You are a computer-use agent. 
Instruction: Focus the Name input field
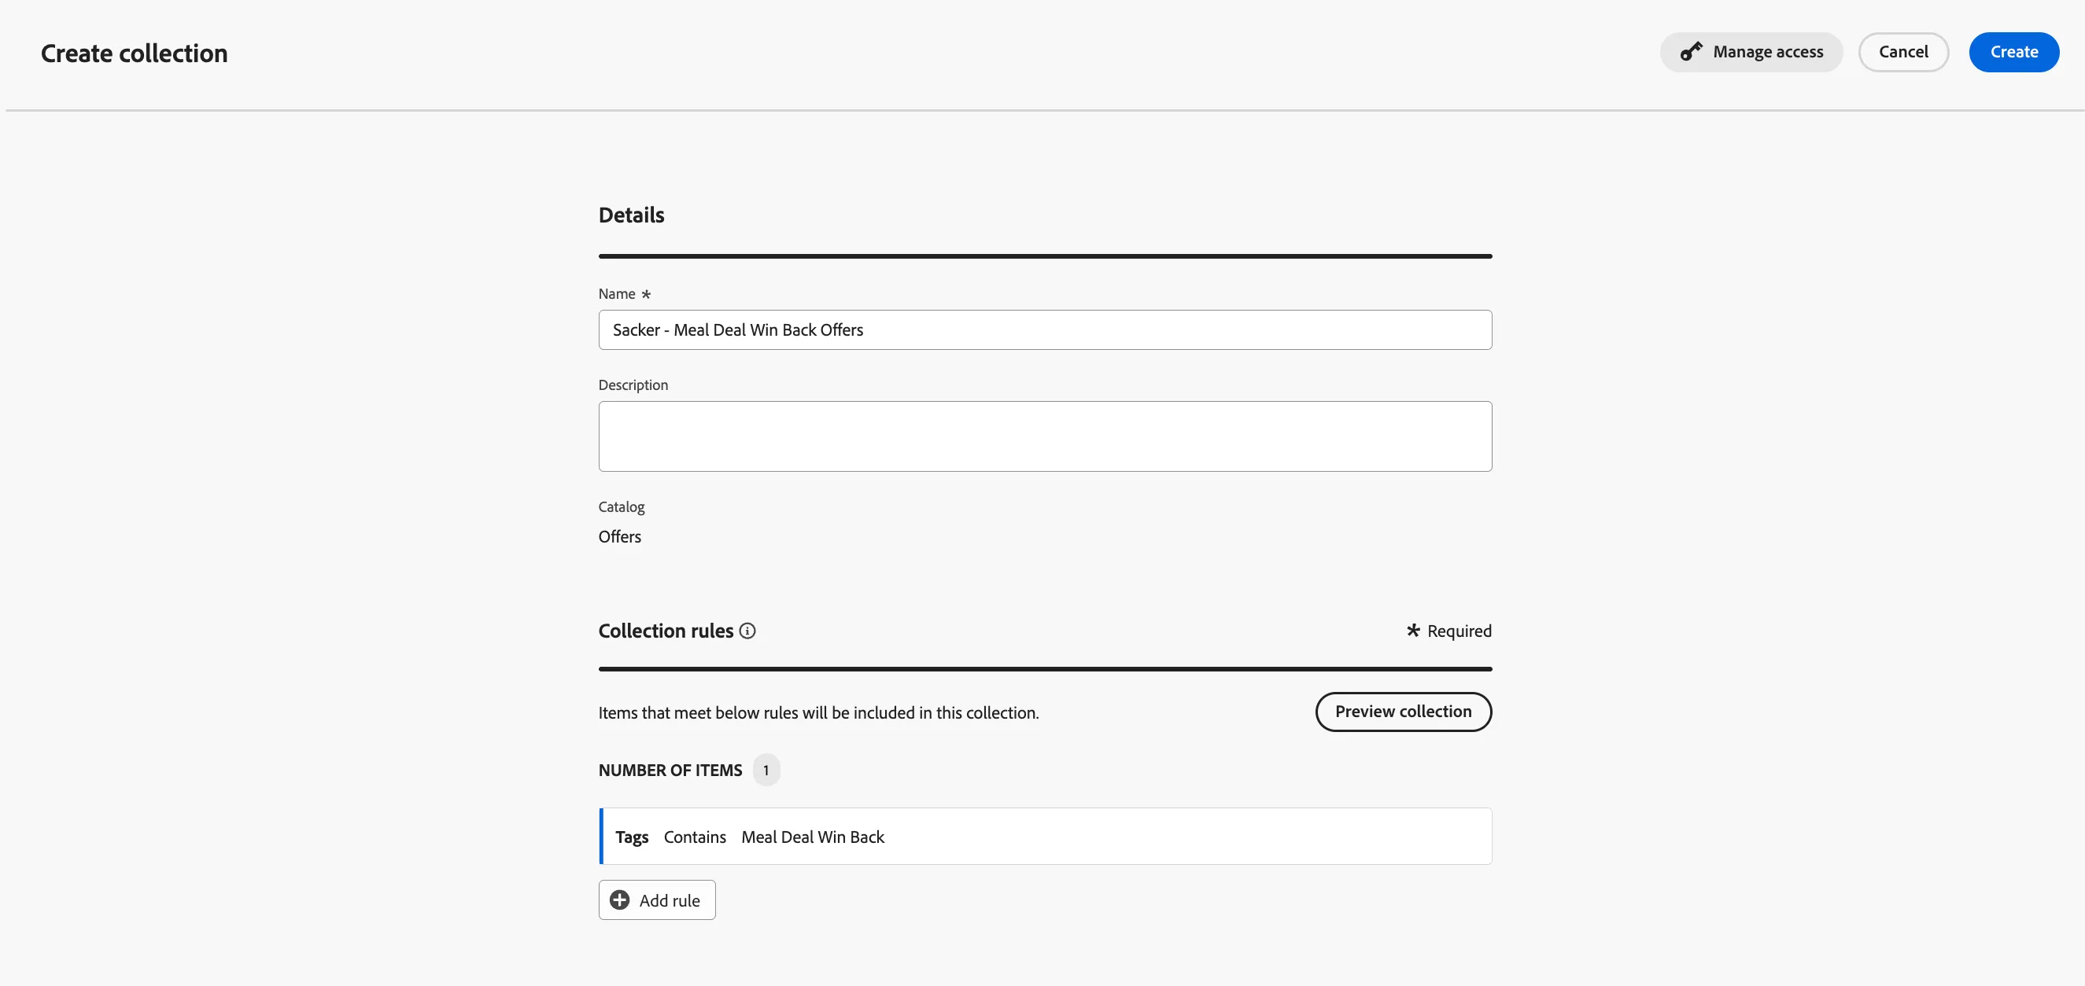coord(1045,330)
